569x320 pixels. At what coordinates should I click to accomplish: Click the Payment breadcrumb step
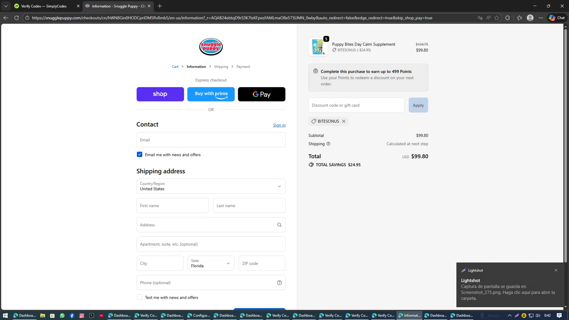[x=243, y=67]
